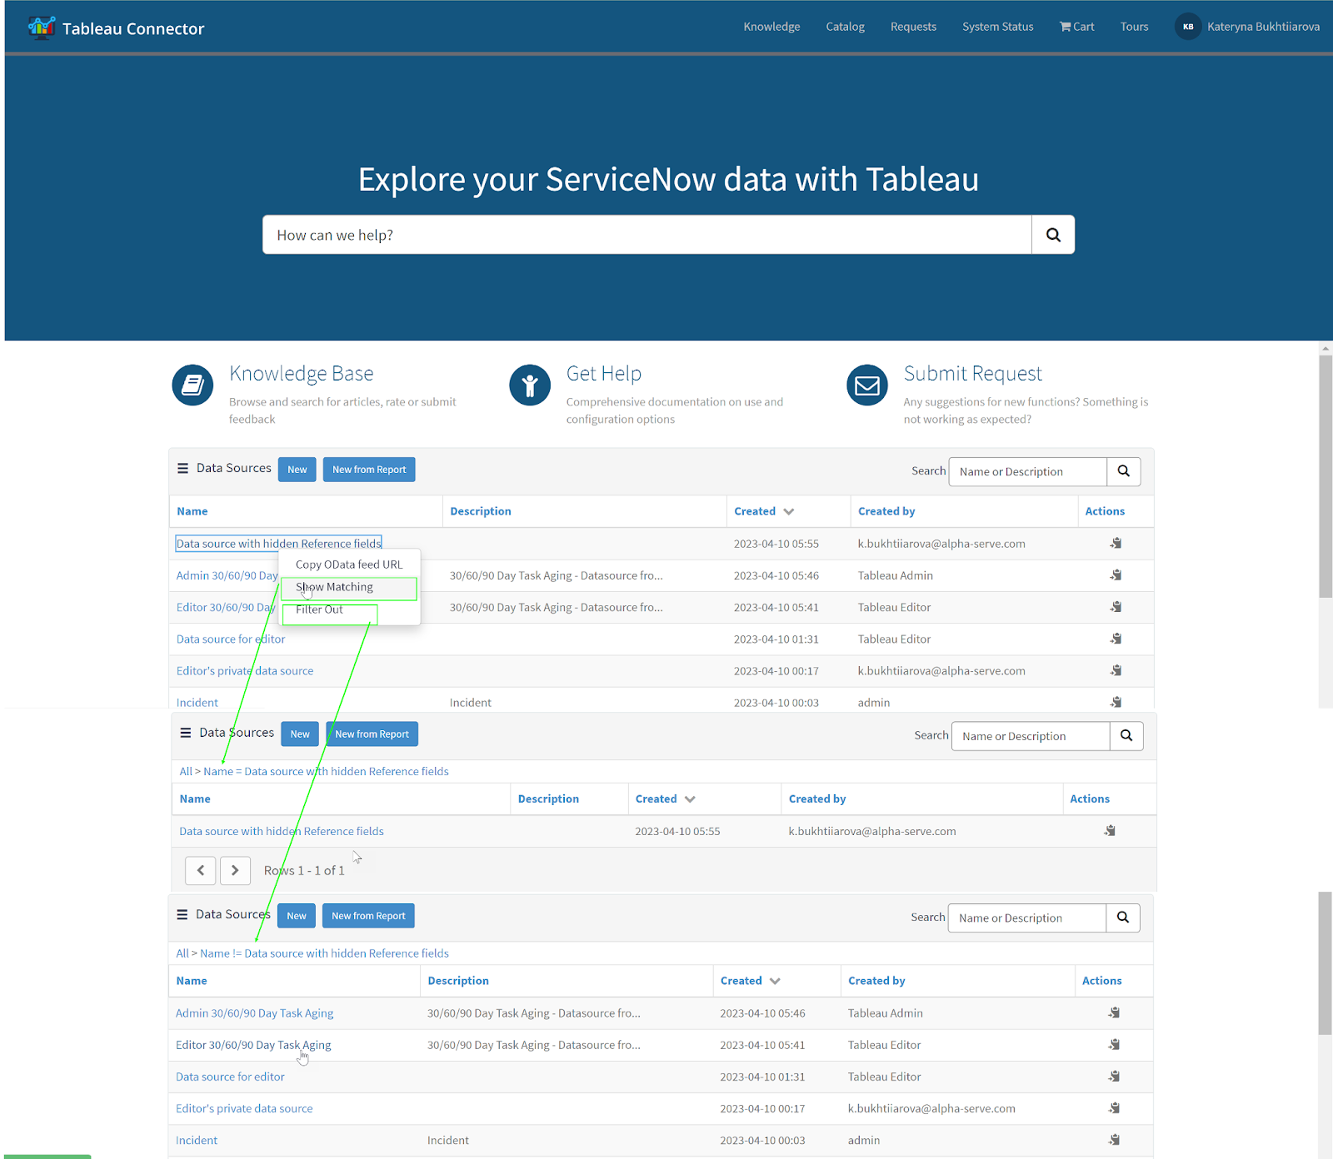Click 'Name != Data source with hidden Reference fields' breadcrumb
The image size is (1333, 1159).
point(324,953)
